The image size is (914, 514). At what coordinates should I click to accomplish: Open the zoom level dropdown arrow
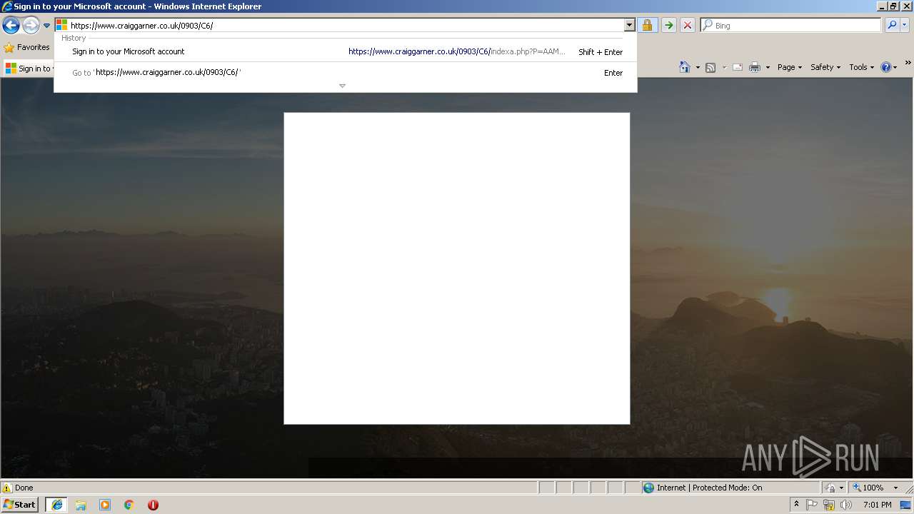point(895,488)
